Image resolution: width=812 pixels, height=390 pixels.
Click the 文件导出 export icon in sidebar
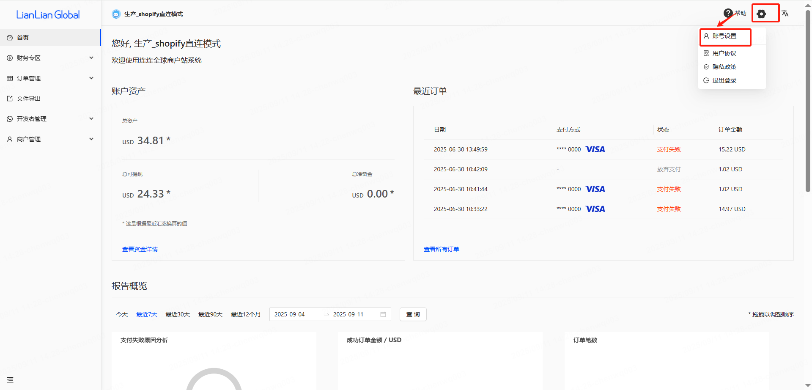[10, 99]
